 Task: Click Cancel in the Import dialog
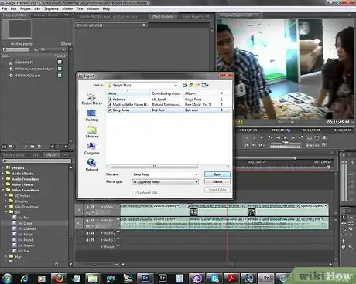[x=217, y=181]
